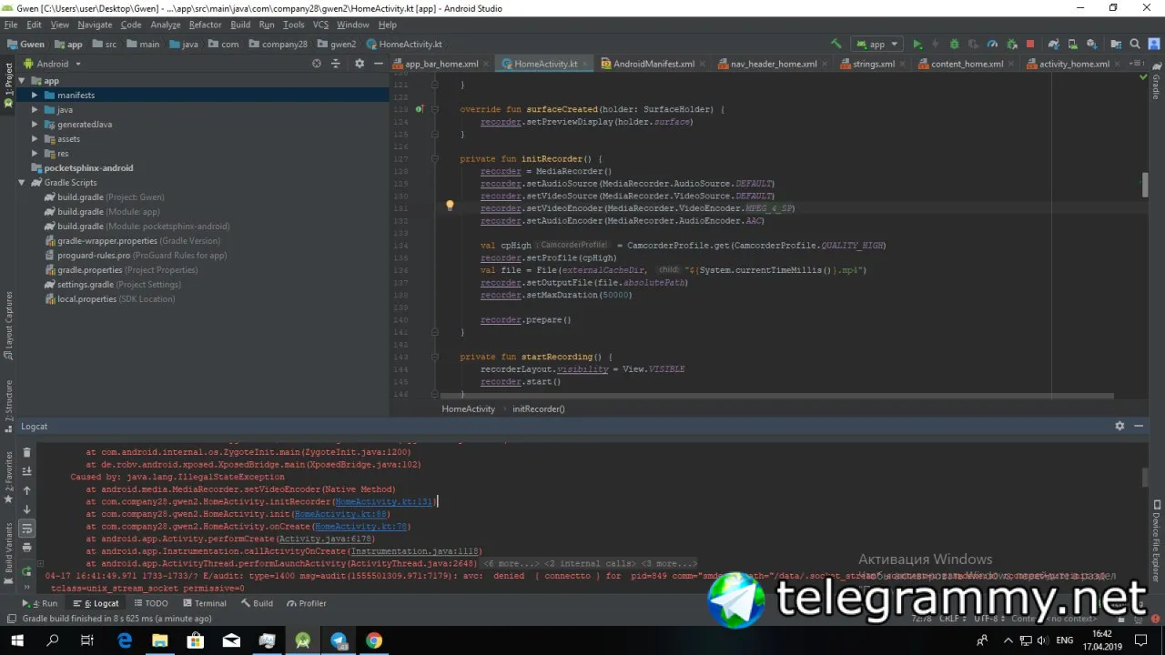Toggle soft-wrap in the Logcat panel

pyautogui.click(x=26, y=529)
